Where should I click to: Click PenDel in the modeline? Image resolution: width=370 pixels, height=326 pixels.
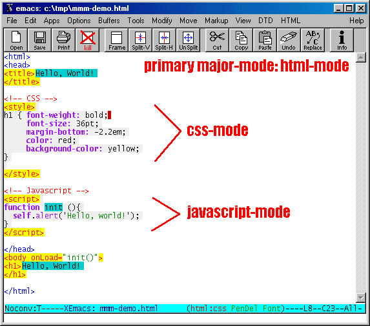[244, 309]
